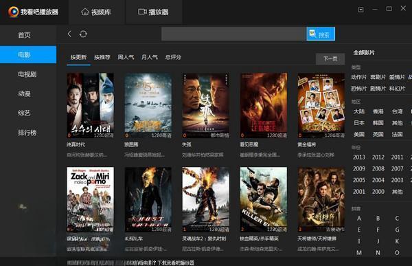Sort by 月人气 tab

150,57
